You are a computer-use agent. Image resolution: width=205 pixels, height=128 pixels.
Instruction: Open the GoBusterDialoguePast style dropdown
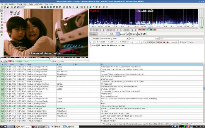coord(127,38)
